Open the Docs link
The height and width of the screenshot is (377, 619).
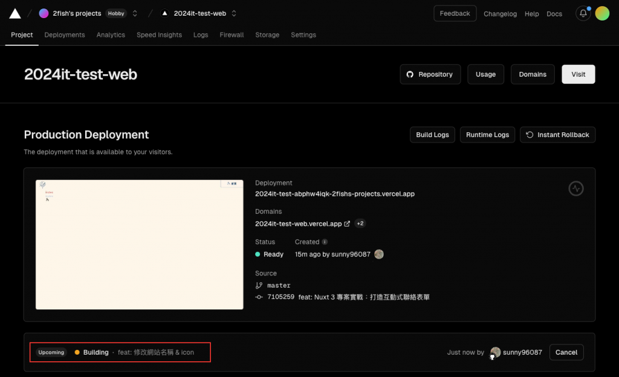pyautogui.click(x=554, y=14)
